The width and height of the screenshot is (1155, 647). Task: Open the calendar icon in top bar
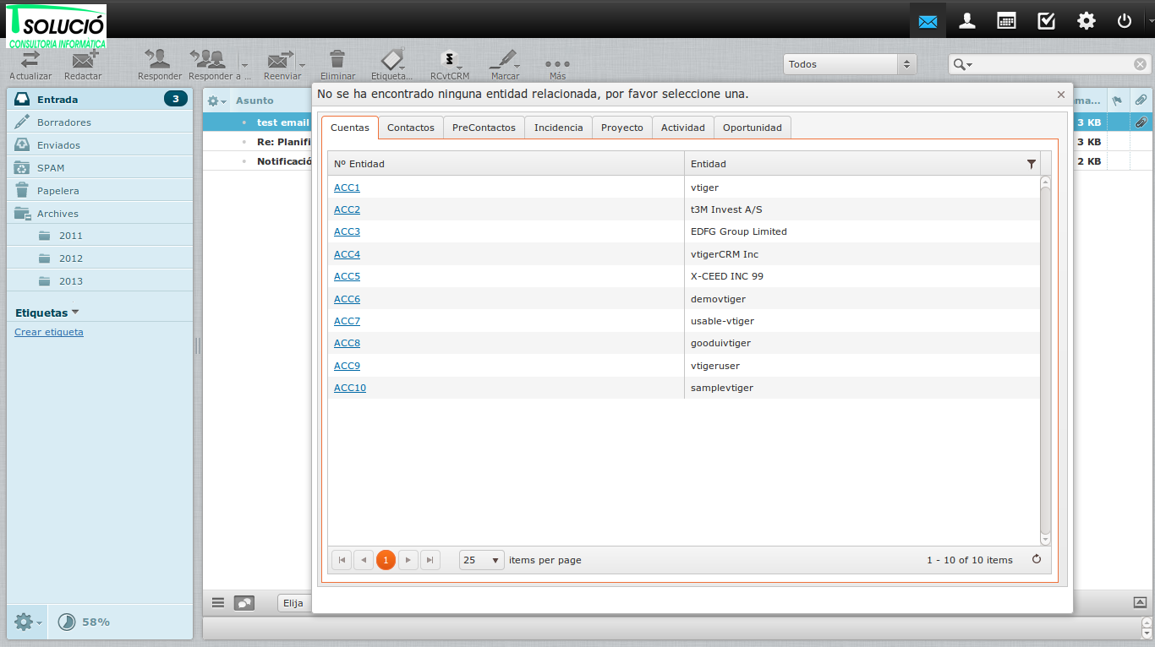1006,21
